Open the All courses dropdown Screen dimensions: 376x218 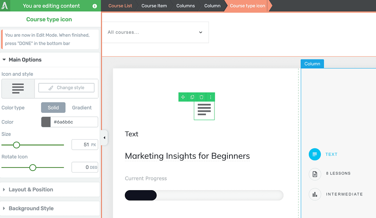click(155, 32)
